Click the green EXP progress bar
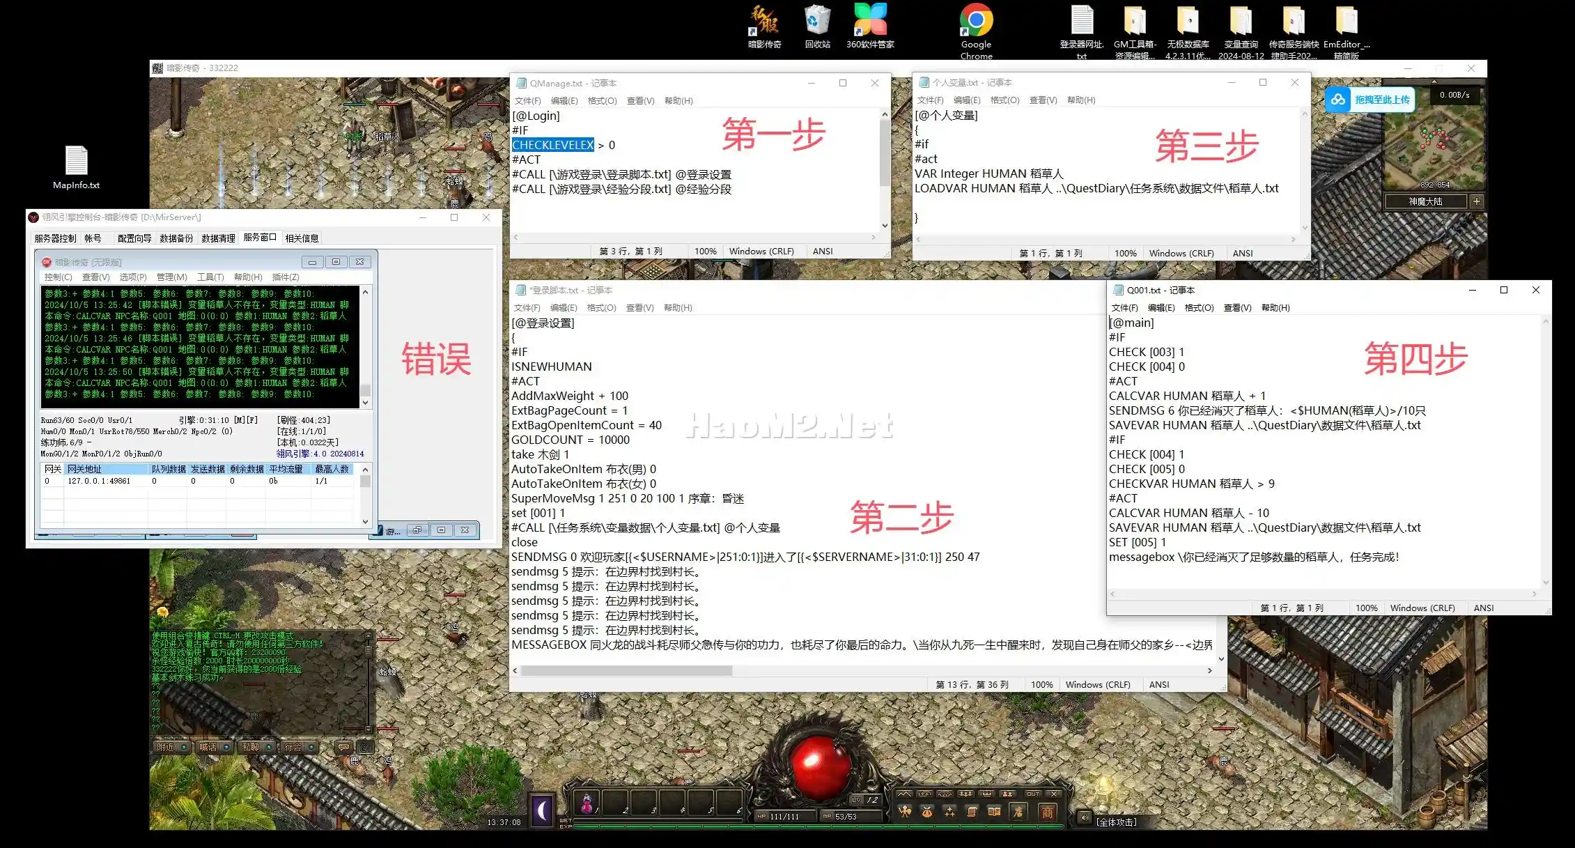This screenshot has height=848, width=1575. click(x=818, y=827)
